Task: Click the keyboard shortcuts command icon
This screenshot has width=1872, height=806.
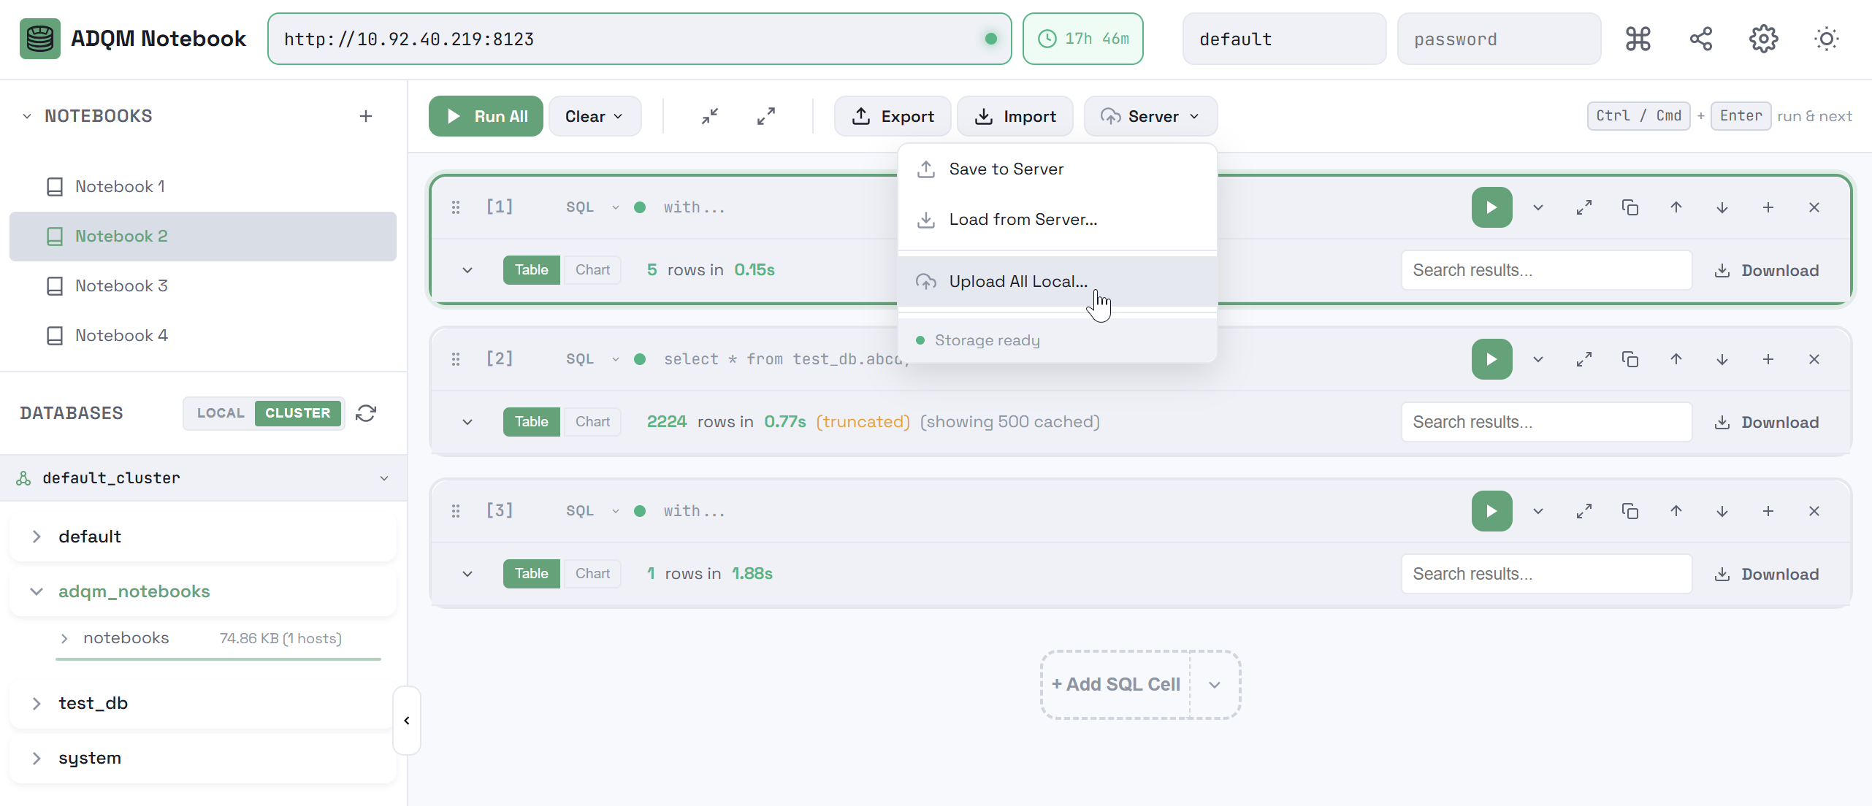Action: tap(1638, 39)
